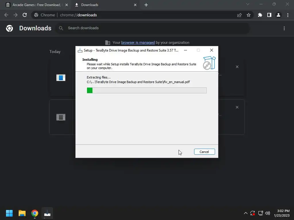Click the software box disc image in setup
294x220 pixels.
tap(209, 63)
